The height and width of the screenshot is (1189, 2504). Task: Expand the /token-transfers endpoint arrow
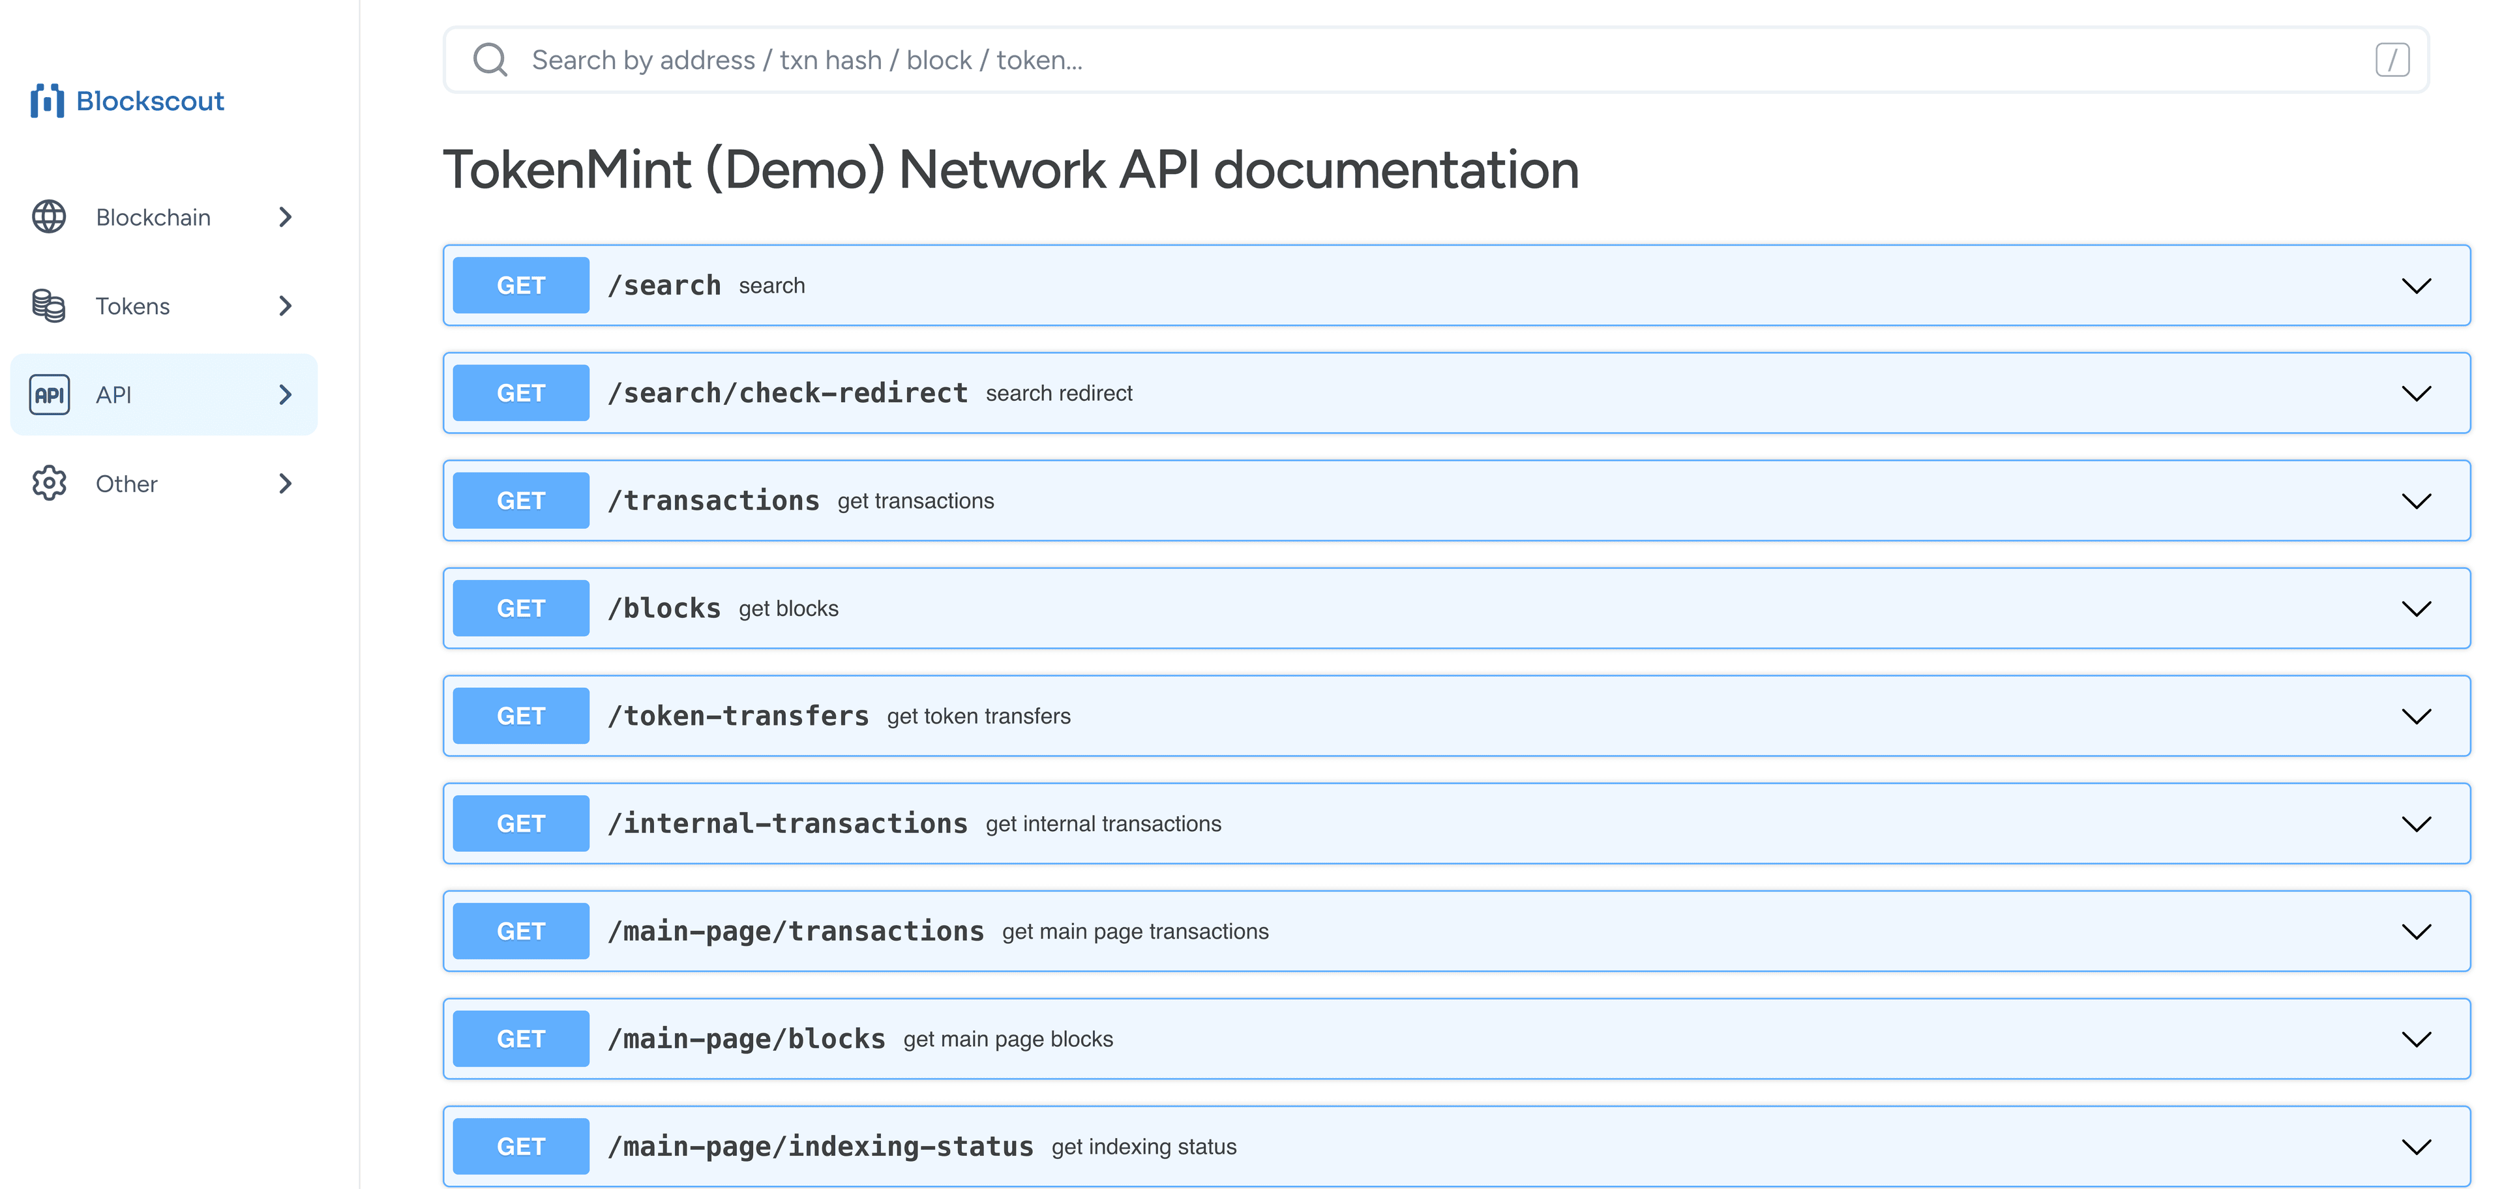click(2417, 716)
